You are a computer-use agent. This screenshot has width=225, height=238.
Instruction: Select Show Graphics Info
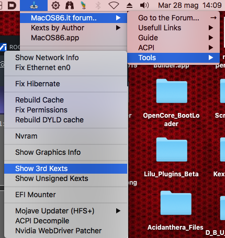65,152
